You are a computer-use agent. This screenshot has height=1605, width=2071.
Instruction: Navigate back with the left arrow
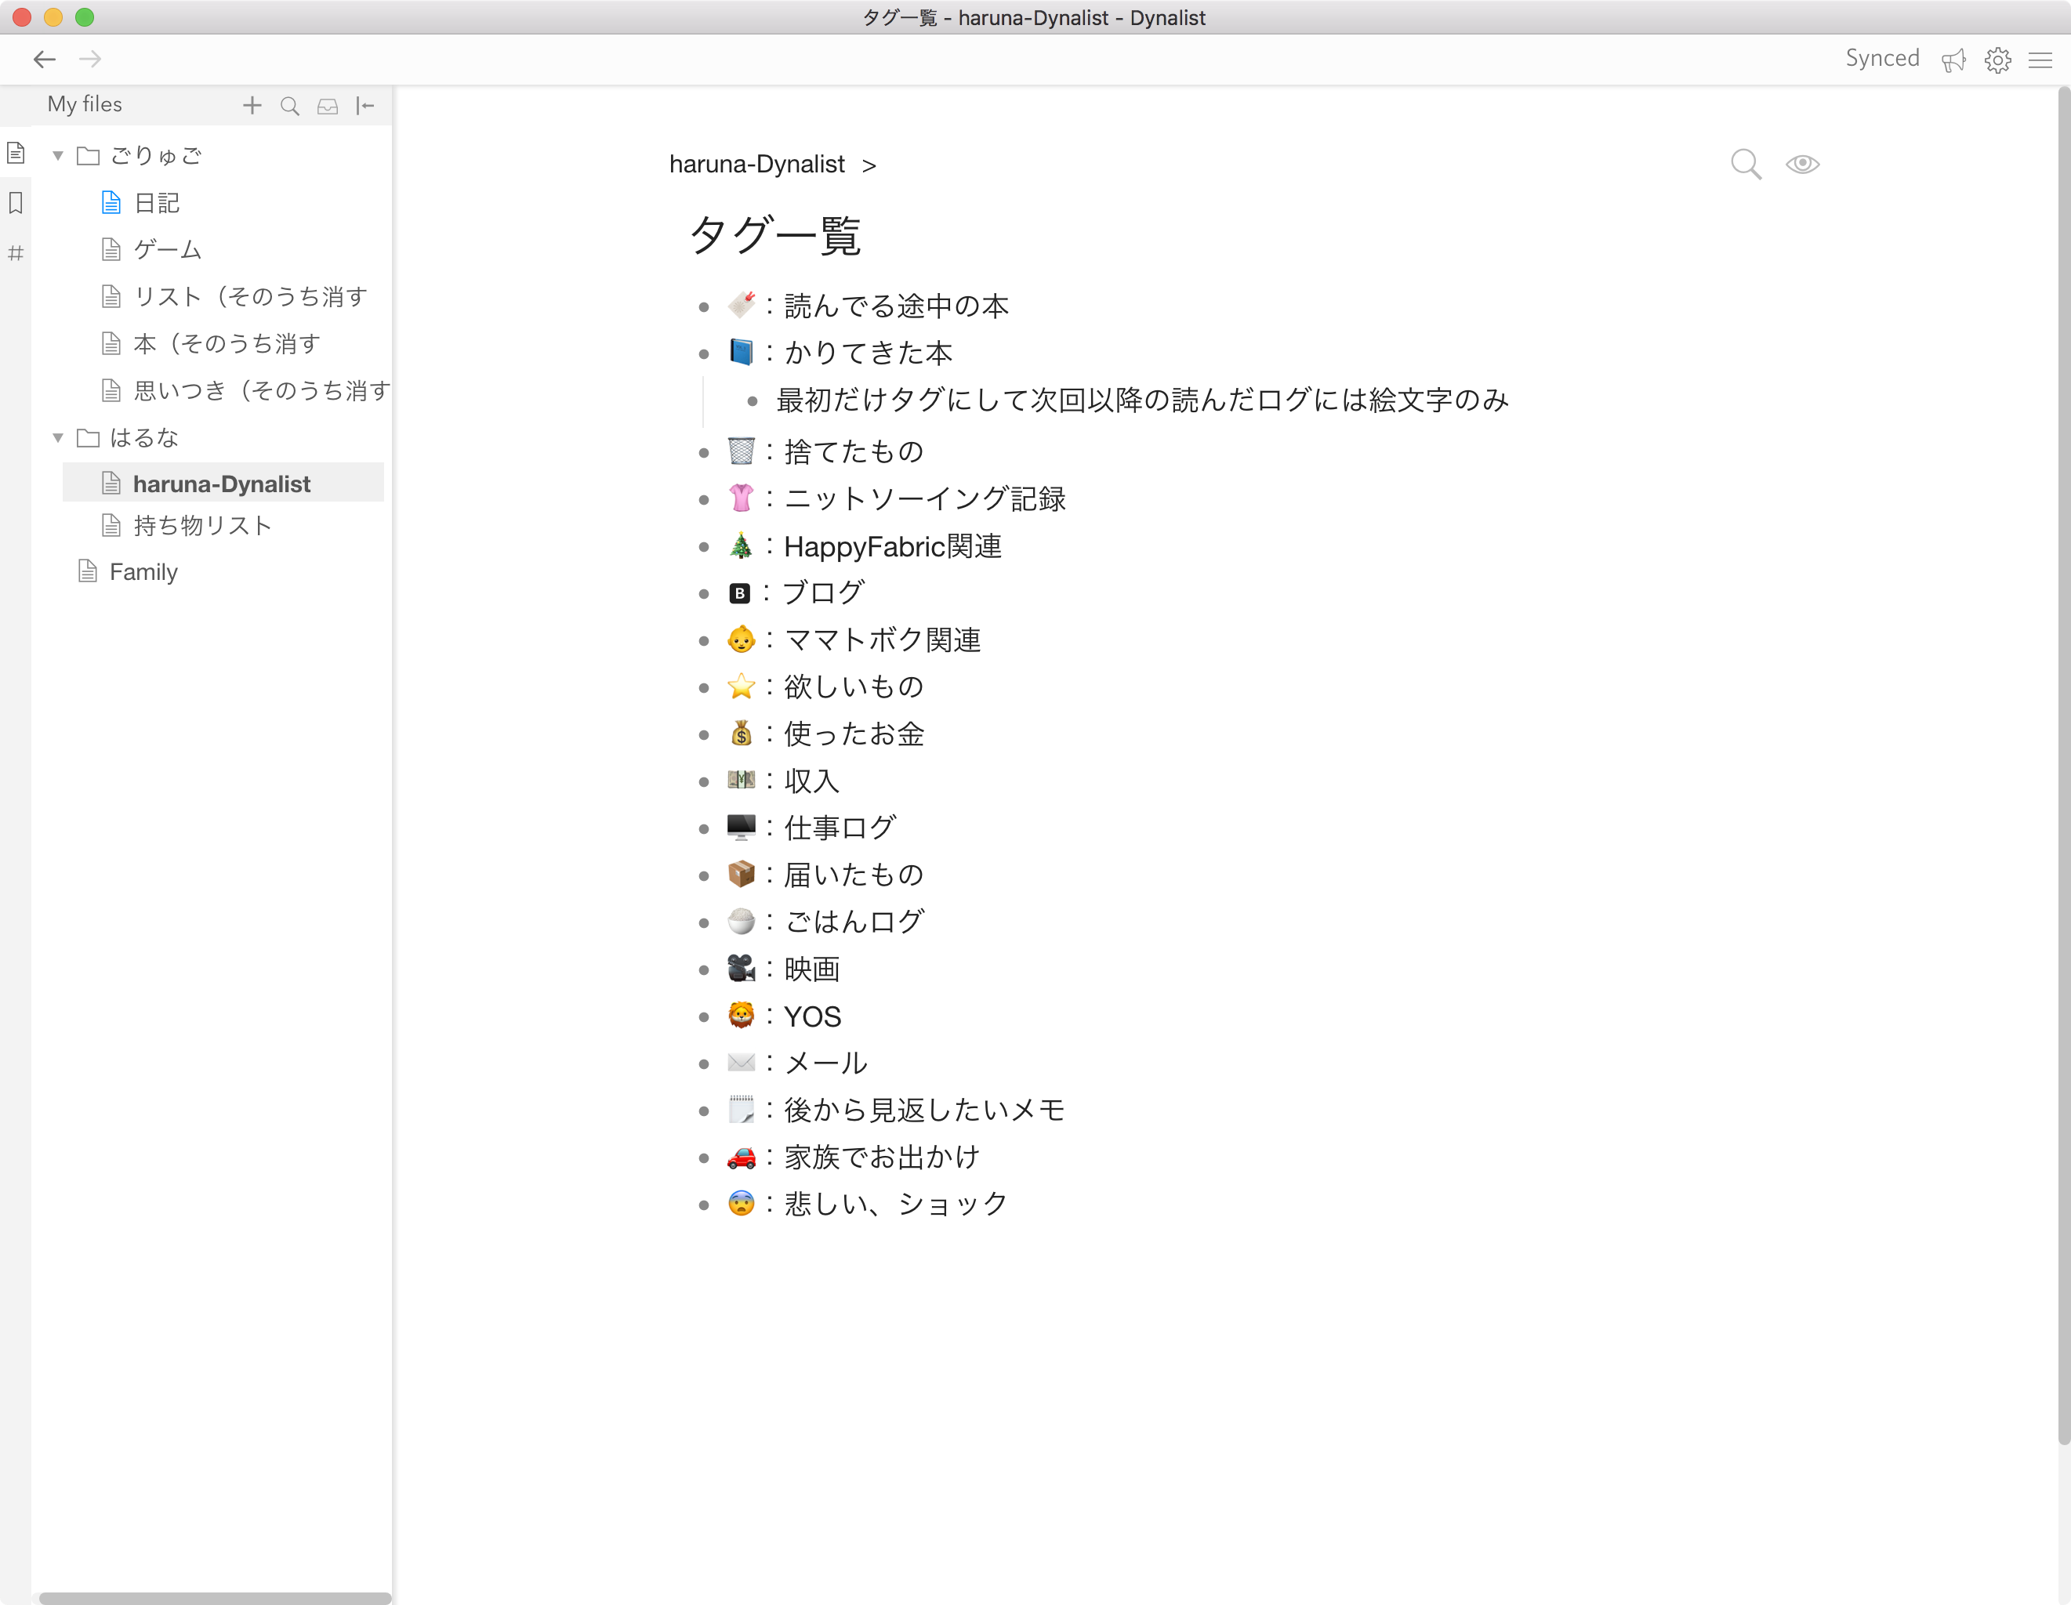(x=45, y=60)
